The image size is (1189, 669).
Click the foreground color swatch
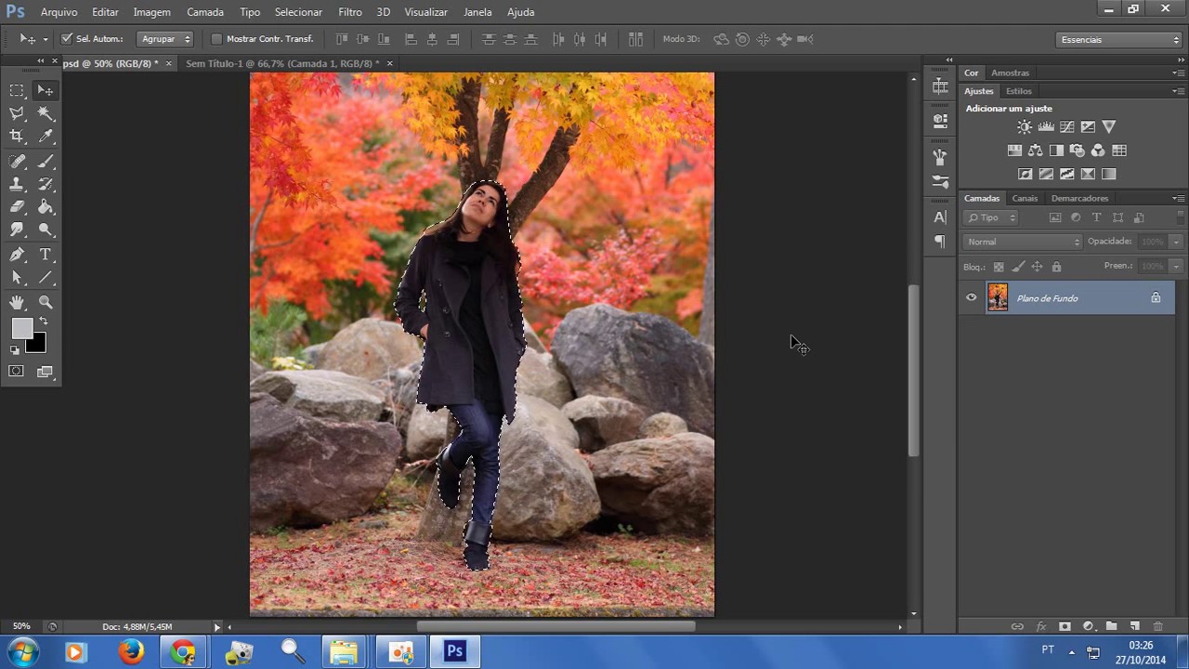[20, 327]
